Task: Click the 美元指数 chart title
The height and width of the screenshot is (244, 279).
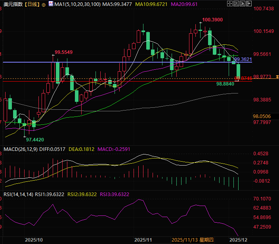Action: [12, 4]
